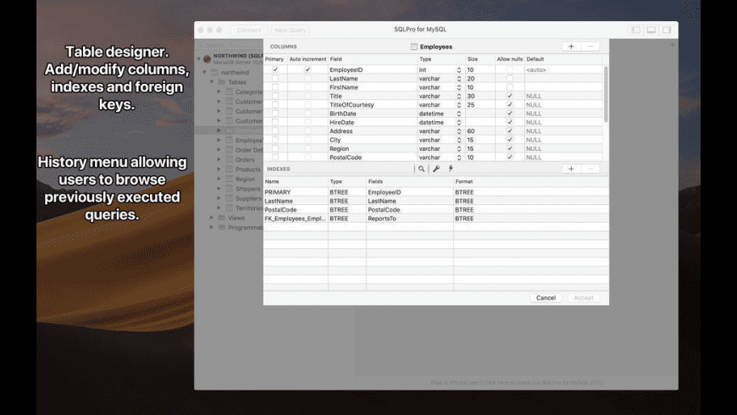Enable Allow nulls for EmployeeID row
737x415 pixels.
pyautogui.click(x=509, y=69)
